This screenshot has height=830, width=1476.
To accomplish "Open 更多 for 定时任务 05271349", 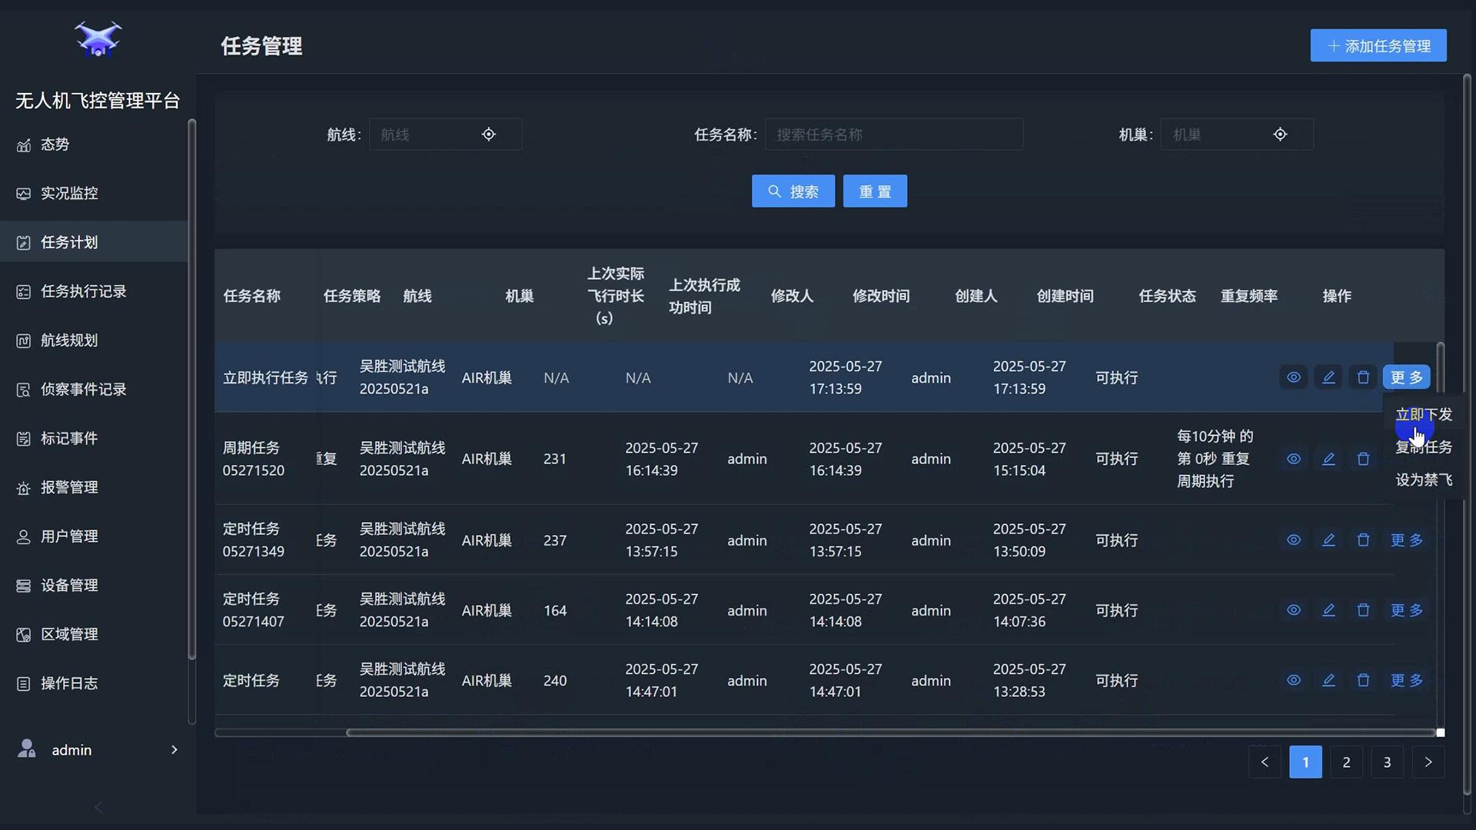I will pyautogui.click(x=1407, y=540).
